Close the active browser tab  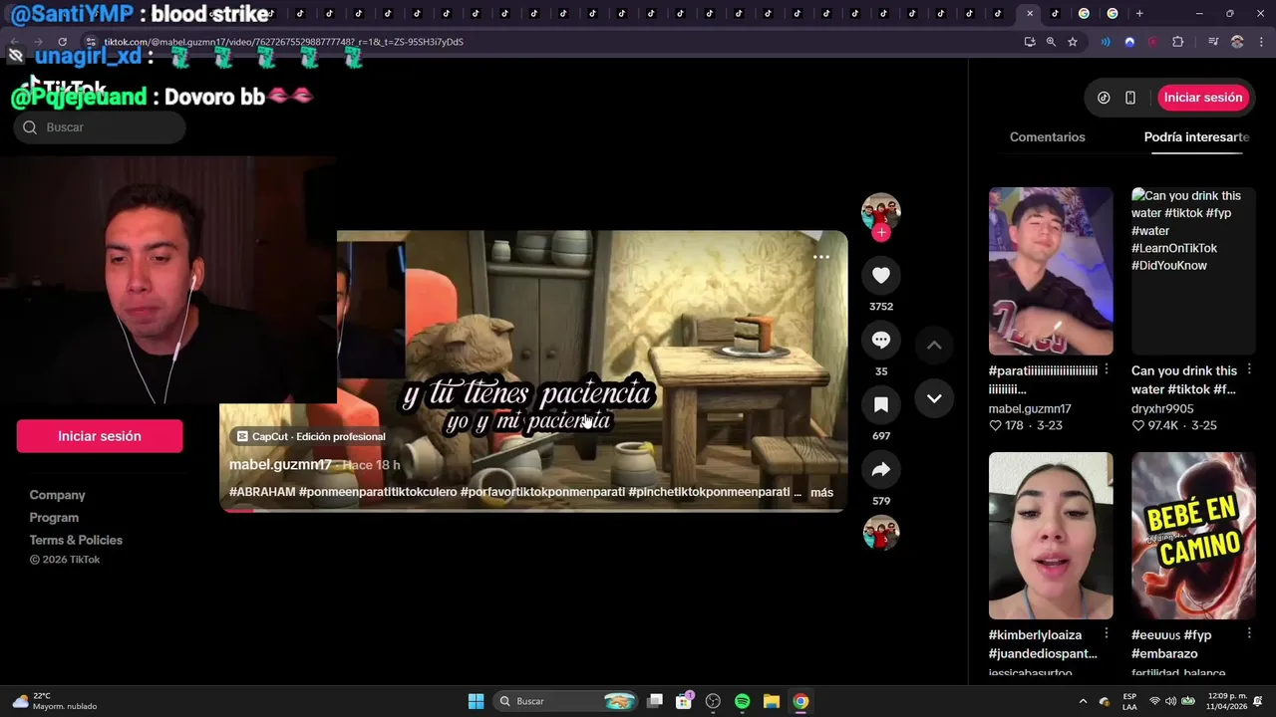point(1030,13)
